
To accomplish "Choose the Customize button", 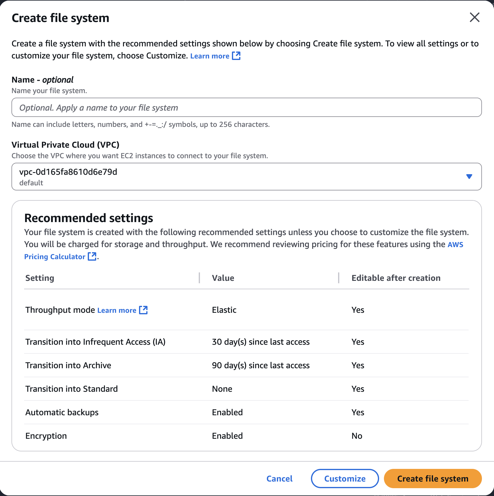I will pos(345,479).
